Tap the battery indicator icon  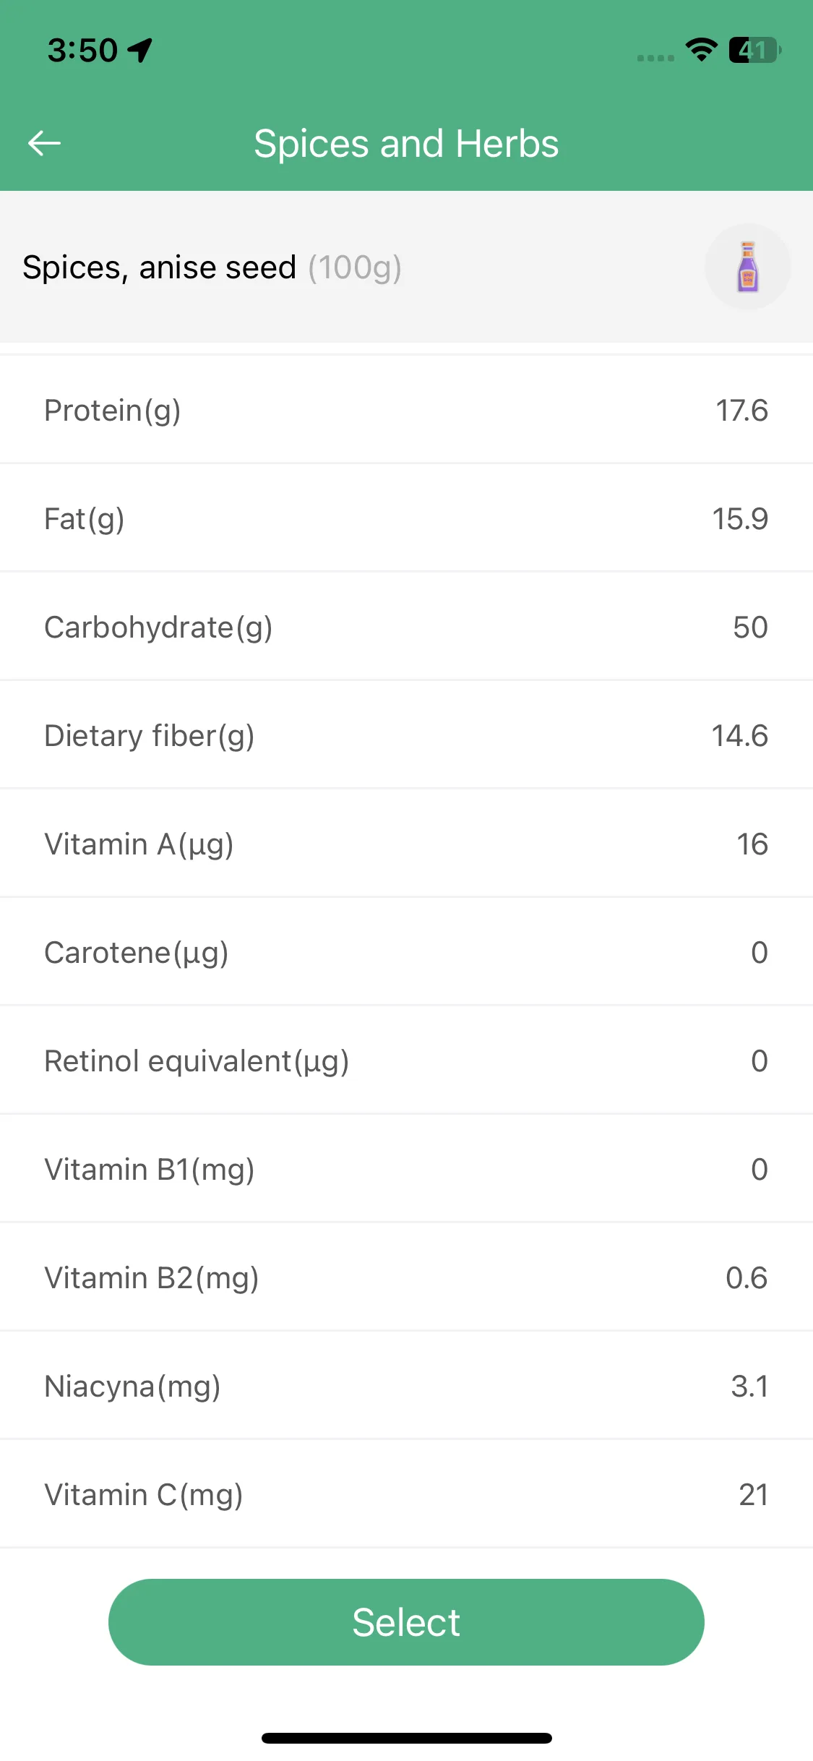[755, 50]
